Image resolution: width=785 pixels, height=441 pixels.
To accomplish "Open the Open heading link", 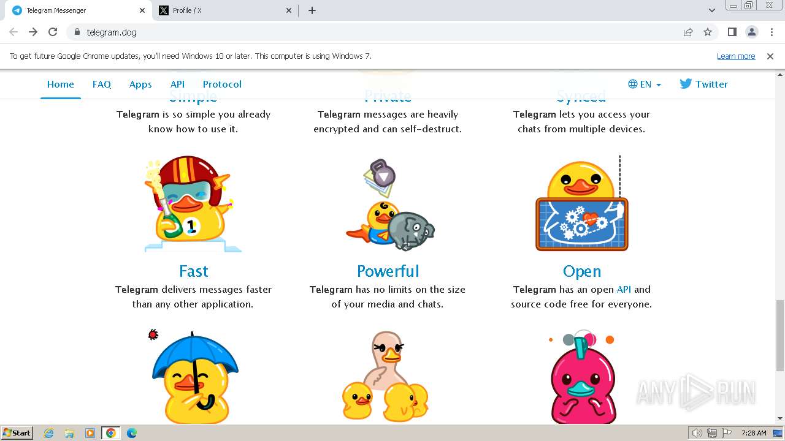I will pos(581,271).
